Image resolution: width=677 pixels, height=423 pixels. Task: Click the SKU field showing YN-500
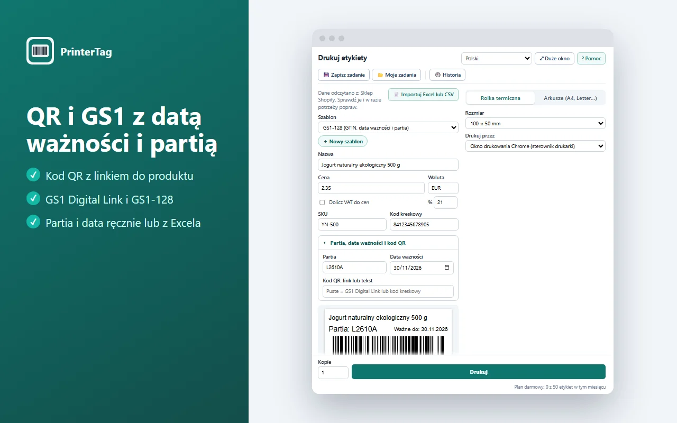pyautogui.click(x=352, y=224)
